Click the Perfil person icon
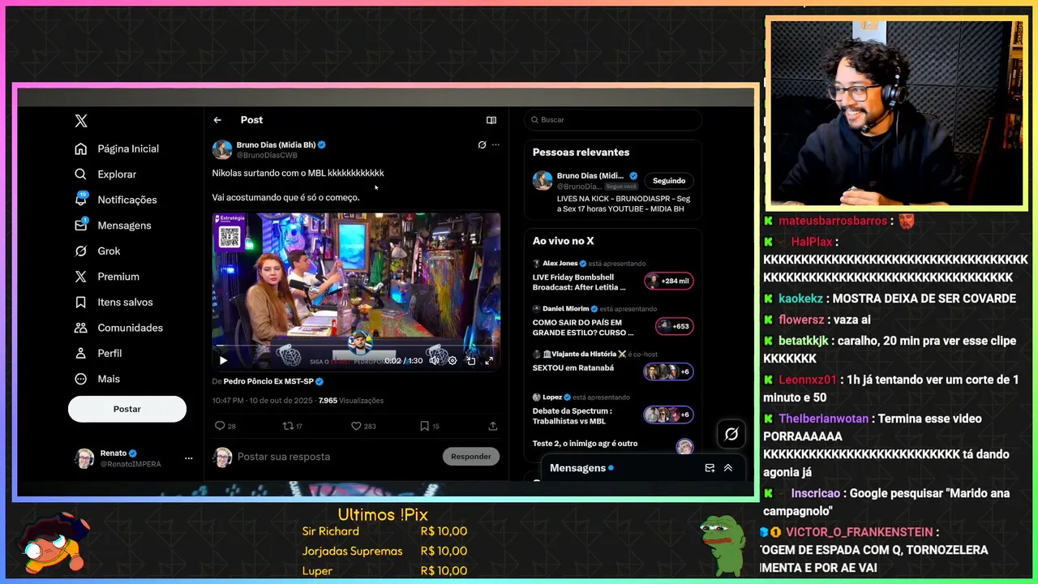The width and height of the screenshot is (1038, 584). coord(80,354)
